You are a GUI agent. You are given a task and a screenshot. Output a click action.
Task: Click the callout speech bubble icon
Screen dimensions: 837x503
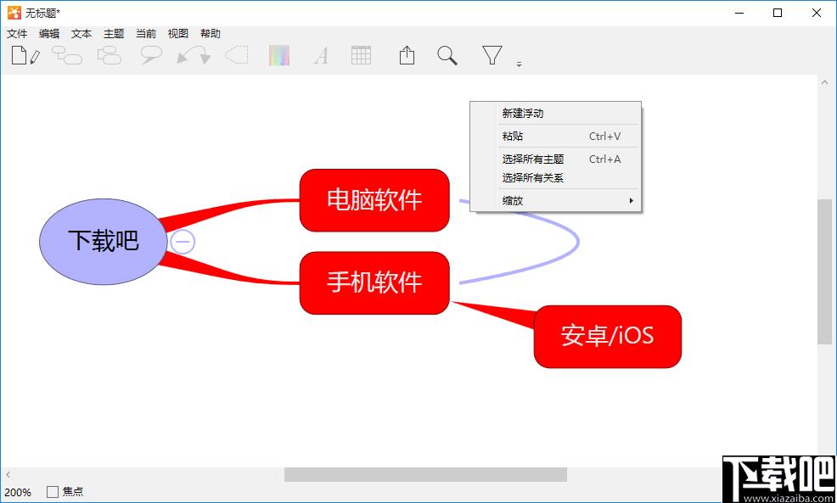coord(151,55)
